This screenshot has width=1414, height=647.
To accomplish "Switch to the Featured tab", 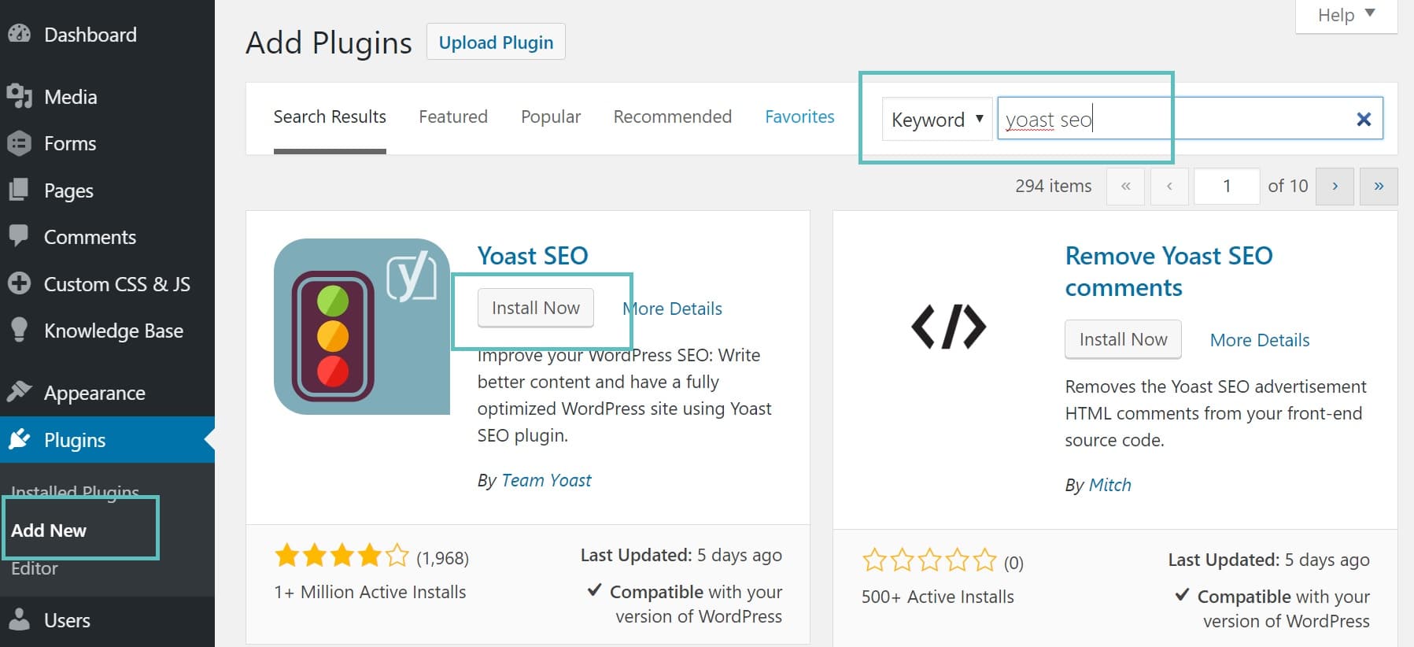I will click(453, 116).
